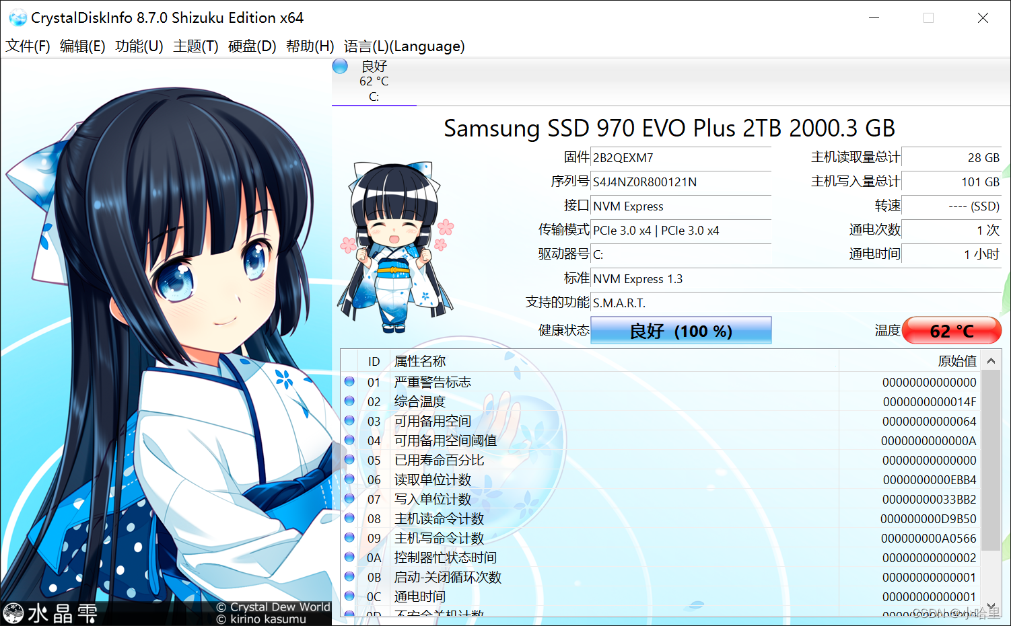The height and width of the screenshot is (626, 1011).
Task: Select the 综合温度 attribute row
Action: (x=660, y=401)
